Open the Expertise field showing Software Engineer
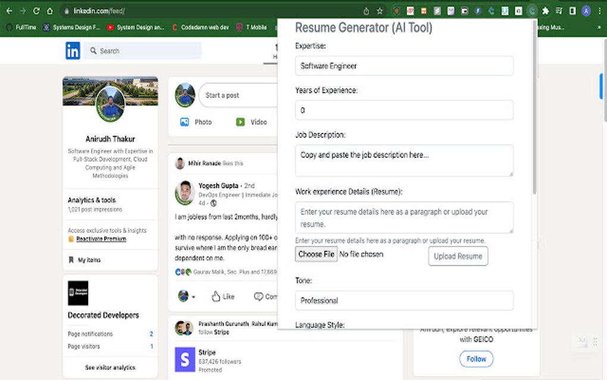Image resolution: width=607 pixels, height=380 pixels. click(x=404, y=66)
